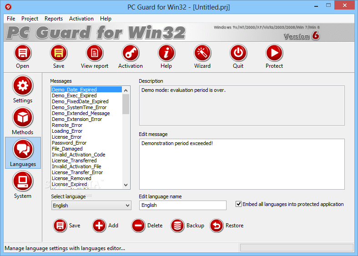Open the Methods cube section
Image resolution: width=358 pixels, height=256 pixels.
23,117
